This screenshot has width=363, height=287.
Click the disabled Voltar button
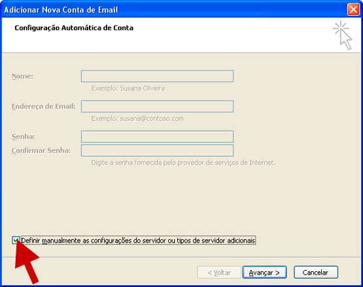coord(219,273)
